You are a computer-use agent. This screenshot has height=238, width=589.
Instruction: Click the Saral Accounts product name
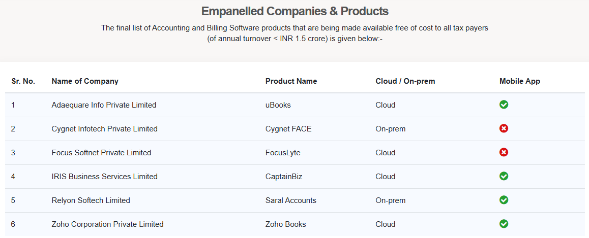click(x=291, y=200)
